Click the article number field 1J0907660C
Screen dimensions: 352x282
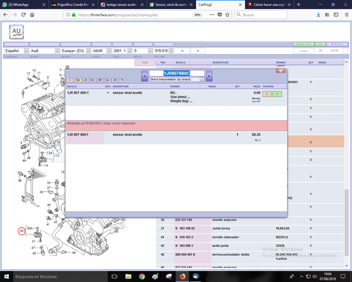point(177,73)
